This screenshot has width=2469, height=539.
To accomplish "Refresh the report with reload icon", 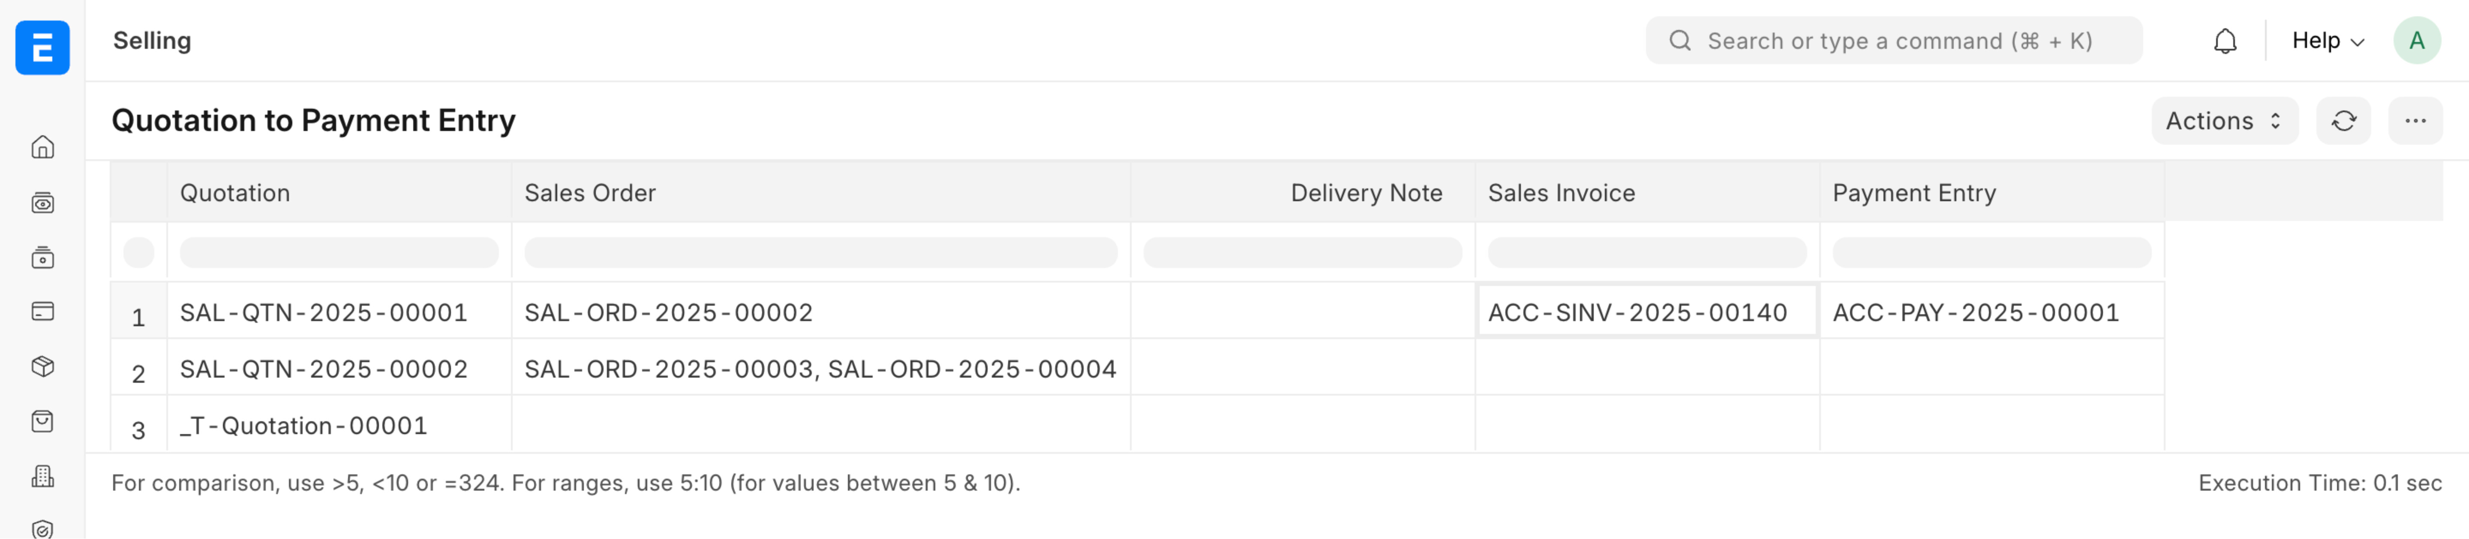I will (2343, 121).
